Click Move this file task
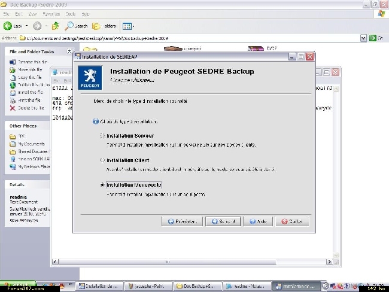389x292 pixels. pyautogui.click(x=30, y=69)
